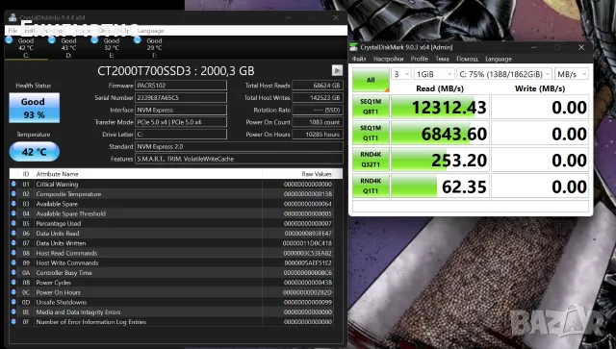The image size is (616, 349).
Task: Click the Power On Hours value 10285 hours
Action: tap(318, 135)
